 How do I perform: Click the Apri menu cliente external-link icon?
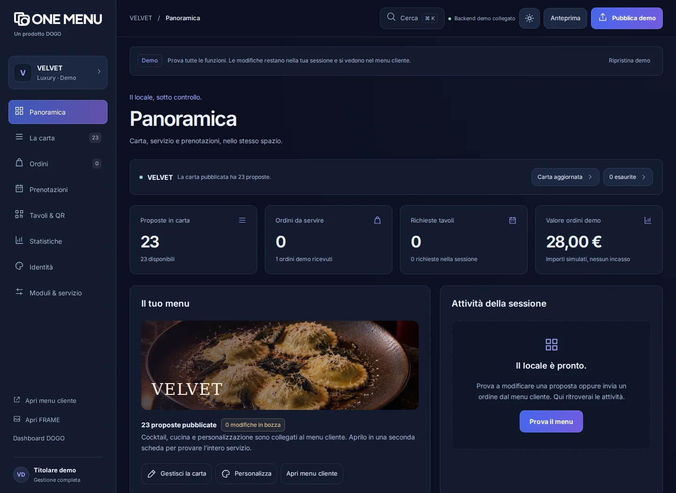(17, 400)
